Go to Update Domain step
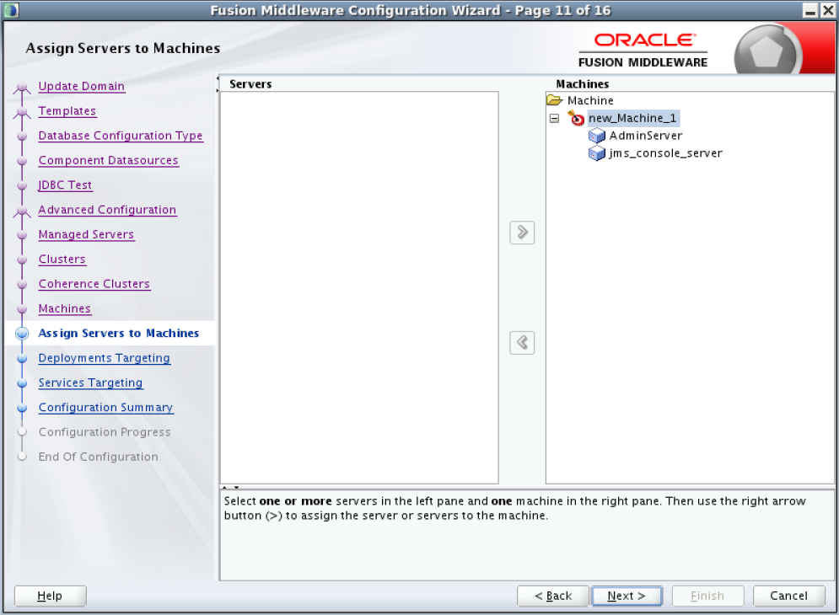Viewport: 839px width, 615px height. point(81,86)
